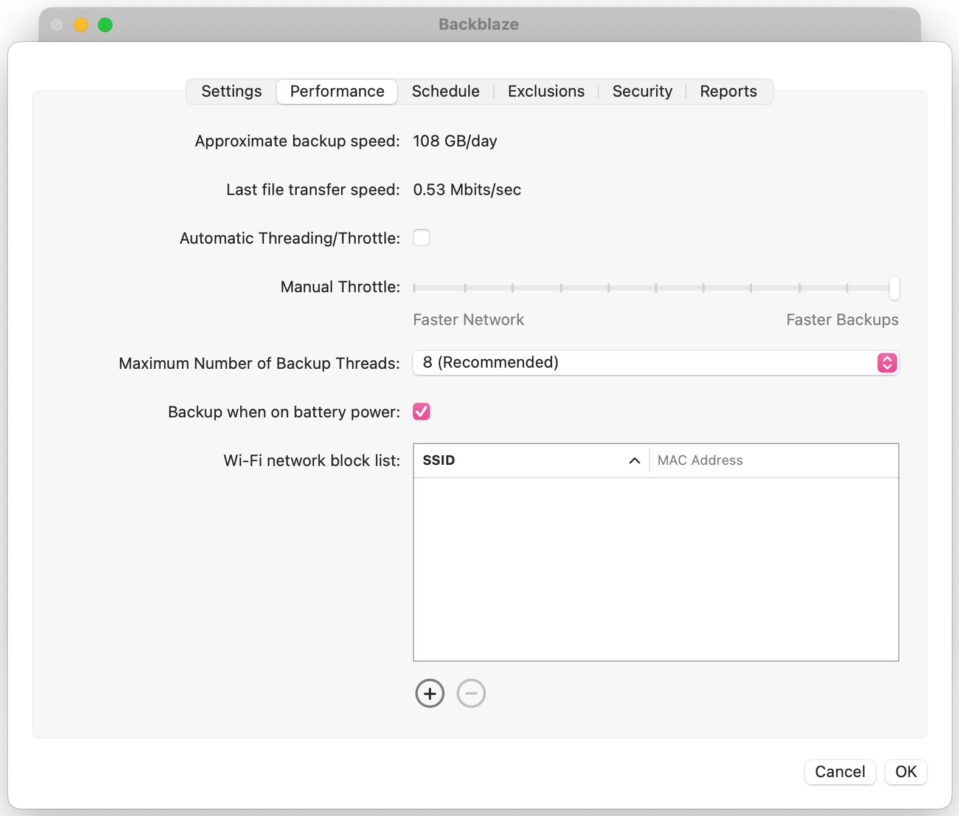Click the empty Wi-Fi block list area
959x816 pixels.
click(x=656, y=569)
